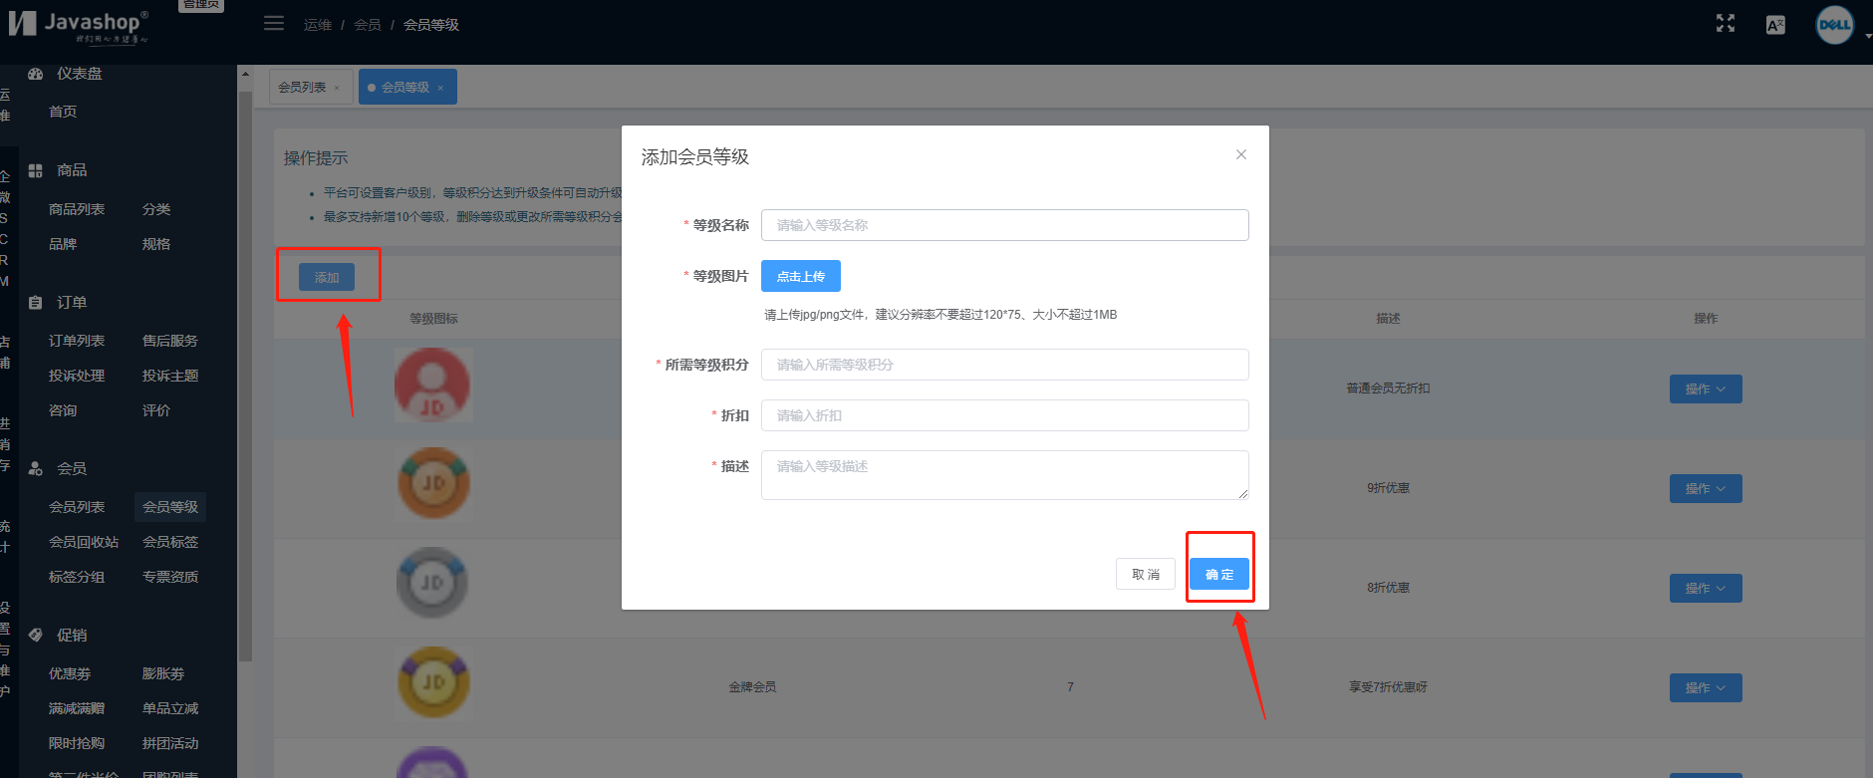The image size is (1873, 778).
Task: Click 运维 in breadcrumb
Action: tap(318, 25)
